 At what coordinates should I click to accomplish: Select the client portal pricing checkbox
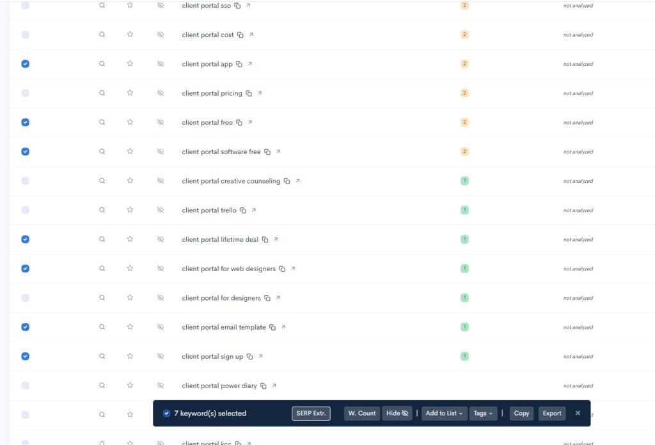(x=25, y=93)
